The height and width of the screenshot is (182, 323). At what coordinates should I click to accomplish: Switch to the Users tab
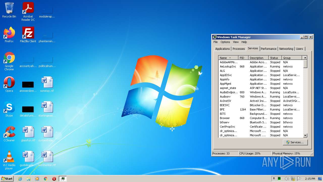pos(300,49)
